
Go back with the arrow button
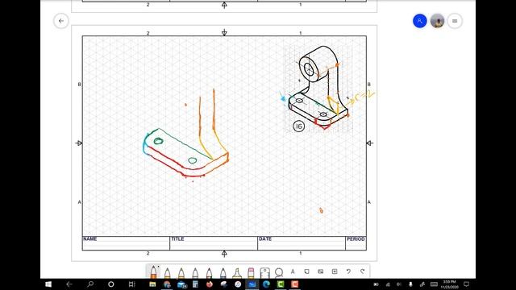point(61,21)
